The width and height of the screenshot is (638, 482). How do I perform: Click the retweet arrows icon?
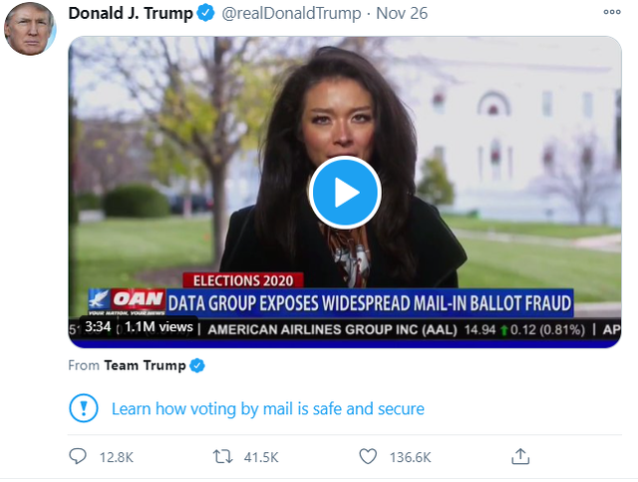point(224,456)
